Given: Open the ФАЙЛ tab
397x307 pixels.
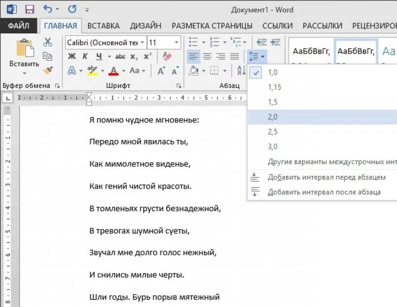Looking at the screenshot, I should pos(19,26).
